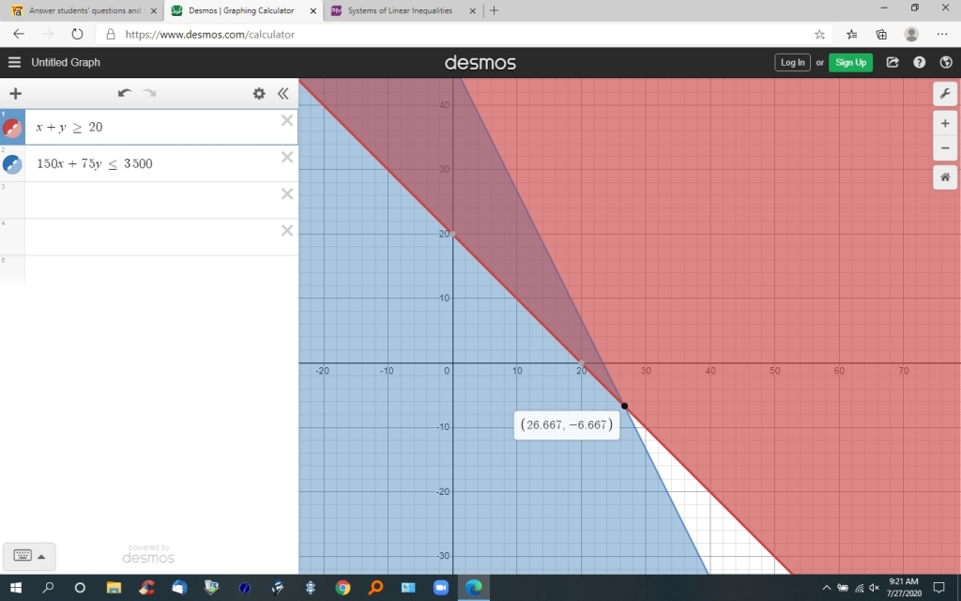Open the Graph Settings wrench
The width and height of the screenshot is (961, 601).
pos(945,93)
